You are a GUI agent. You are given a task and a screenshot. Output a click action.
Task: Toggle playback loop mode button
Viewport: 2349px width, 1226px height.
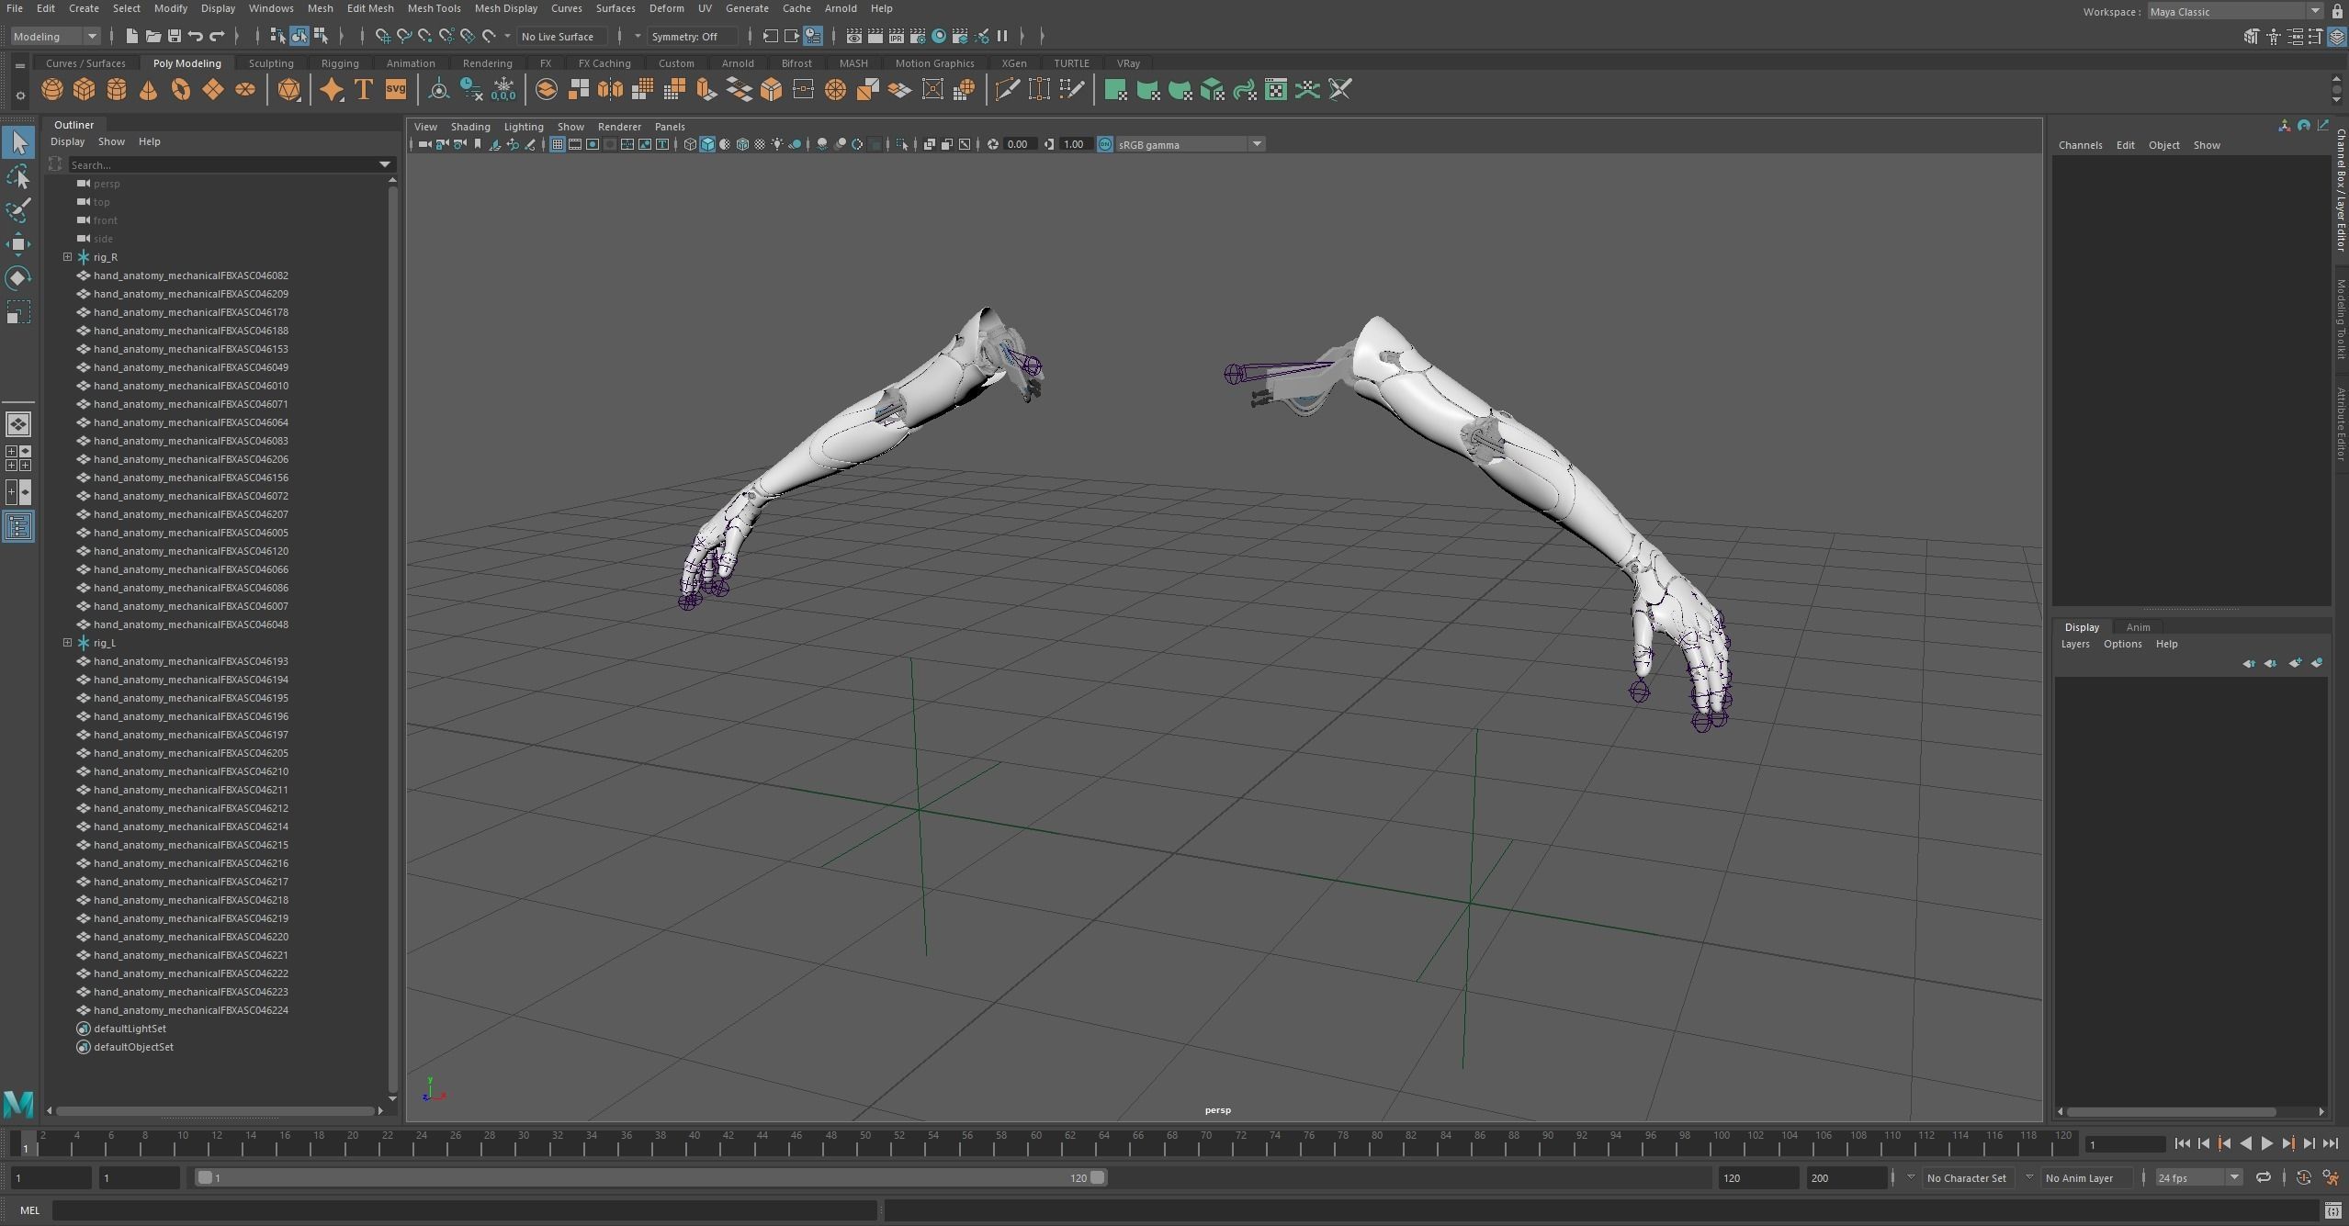tap(2263, 1178)
